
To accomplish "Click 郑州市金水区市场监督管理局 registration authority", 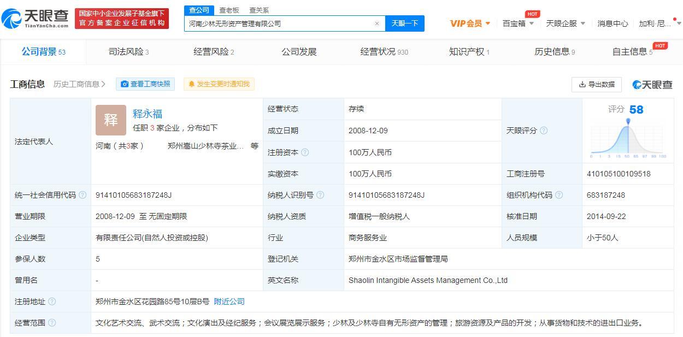I will pyautogui.click(x=398, y=259).
